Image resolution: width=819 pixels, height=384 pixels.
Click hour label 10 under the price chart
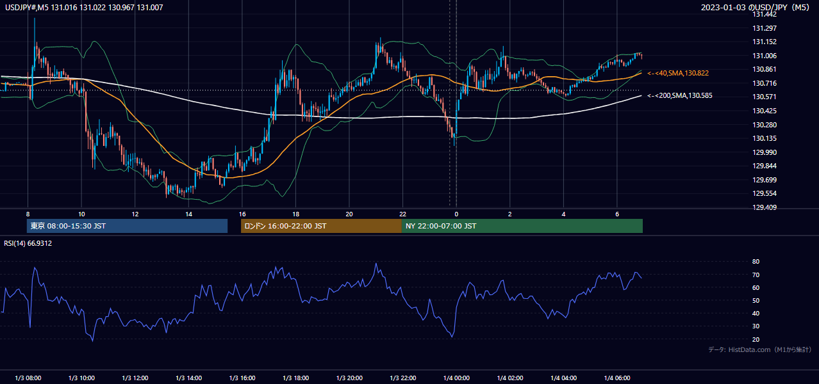coord(81,214)
